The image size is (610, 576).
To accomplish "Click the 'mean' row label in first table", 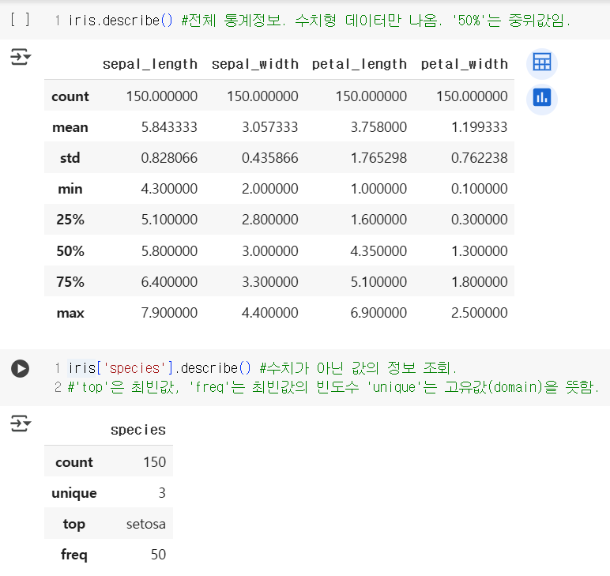I will click(70, 127).
